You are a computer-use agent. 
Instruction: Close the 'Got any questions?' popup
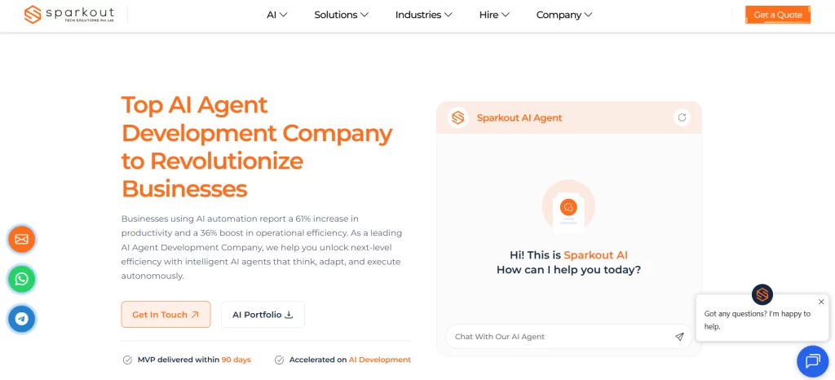(821, 302)
